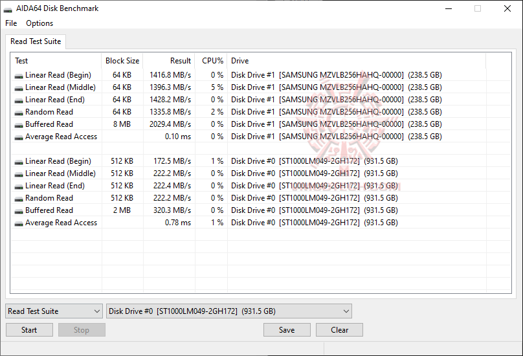Click the disk icon beside Samsung Linear Read (Begin) 64 KB

pyautogui.click(x=19, y=76)
